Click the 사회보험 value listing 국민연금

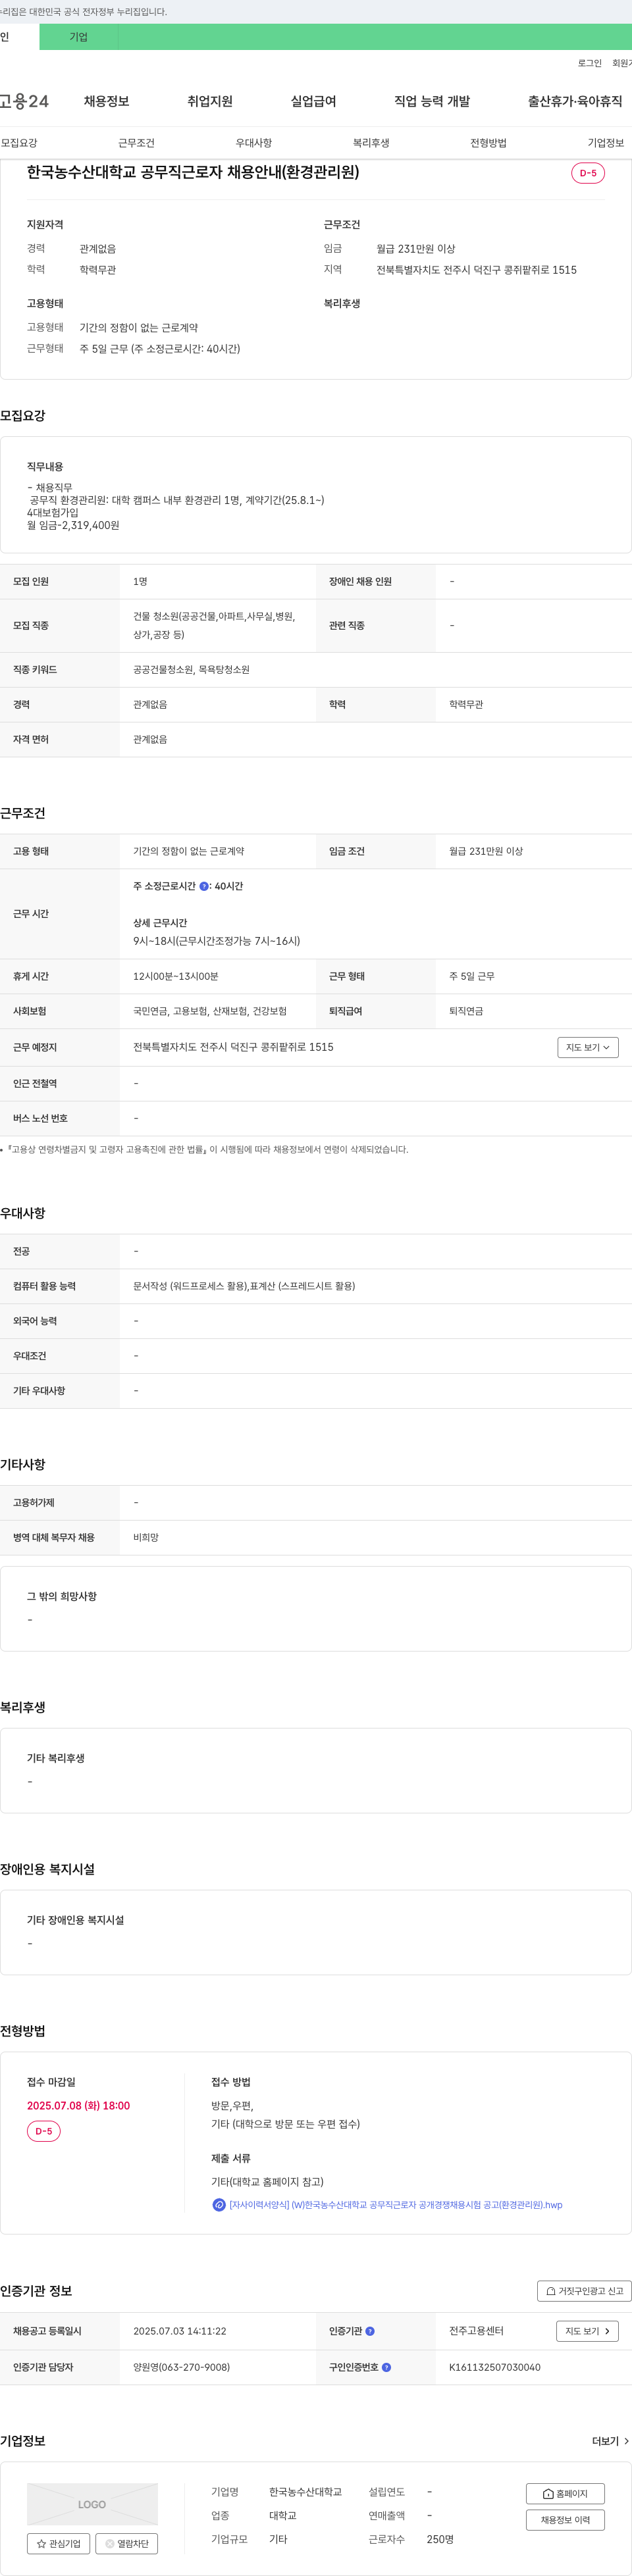[210, 1011]
